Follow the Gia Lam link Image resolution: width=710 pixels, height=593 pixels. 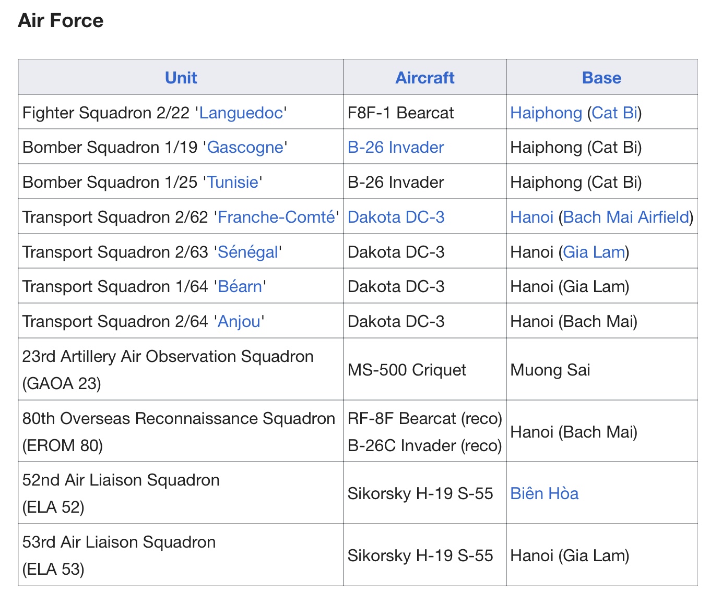click(594, 252)
